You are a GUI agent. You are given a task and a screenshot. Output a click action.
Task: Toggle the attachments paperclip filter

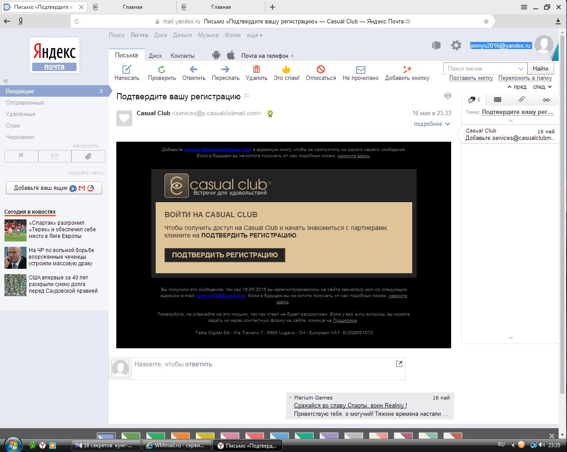(x=88, y=156)
